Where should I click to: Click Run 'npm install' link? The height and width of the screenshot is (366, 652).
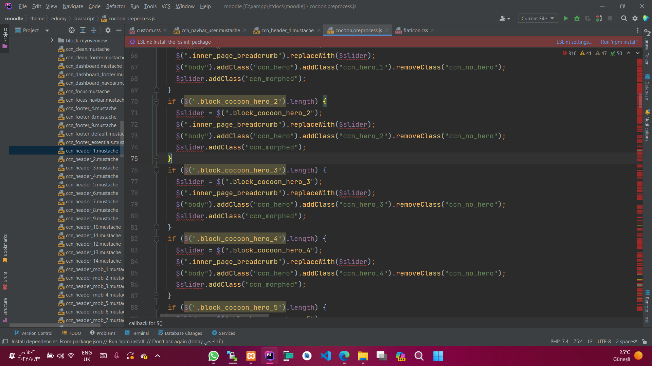click(619, 42)
